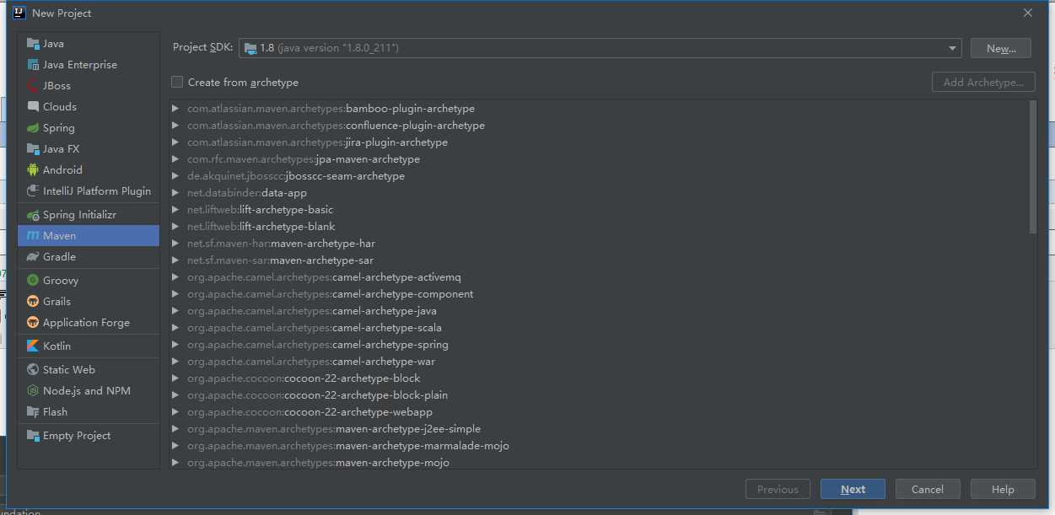Choose Gradle project type
This screenshot has height=515, width=1055.
pyautogui.click(x=89, y=257)
